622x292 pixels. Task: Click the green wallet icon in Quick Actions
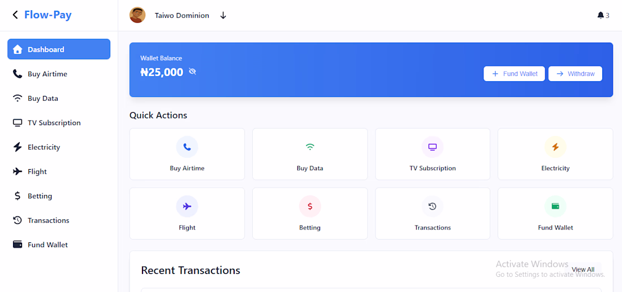click(x=555, y=206)
